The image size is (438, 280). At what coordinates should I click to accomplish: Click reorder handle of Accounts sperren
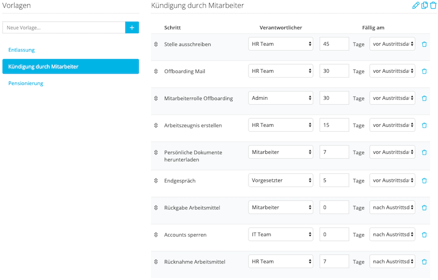pyautogui.click(x=156, y=234)
